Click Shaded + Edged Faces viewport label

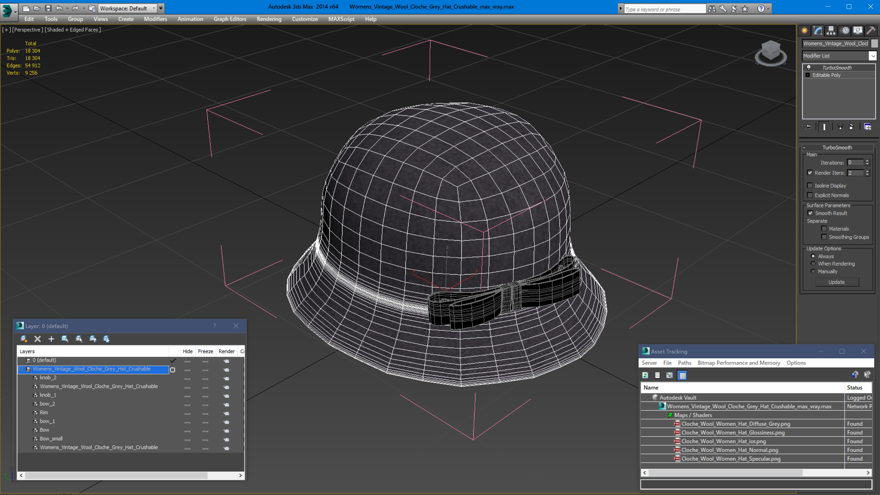coord(73,30)
